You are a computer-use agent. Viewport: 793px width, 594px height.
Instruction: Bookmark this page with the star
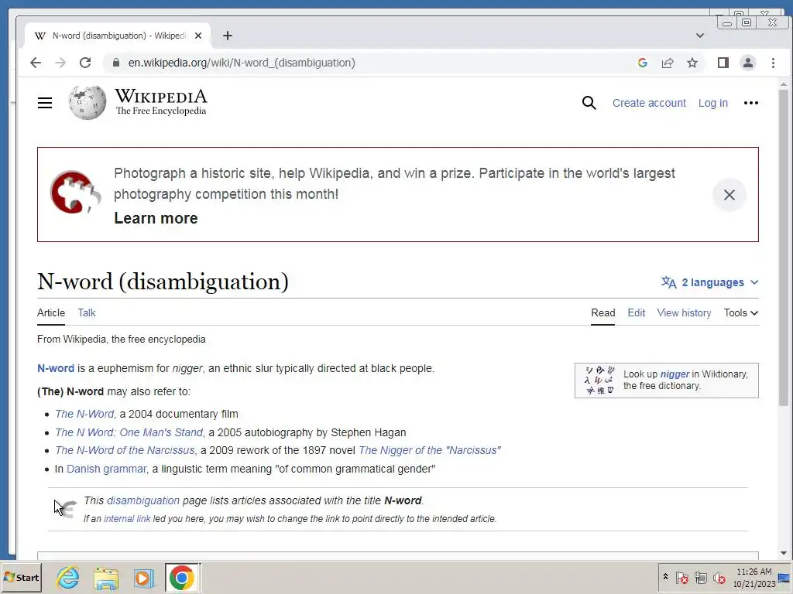coord(692,63)
